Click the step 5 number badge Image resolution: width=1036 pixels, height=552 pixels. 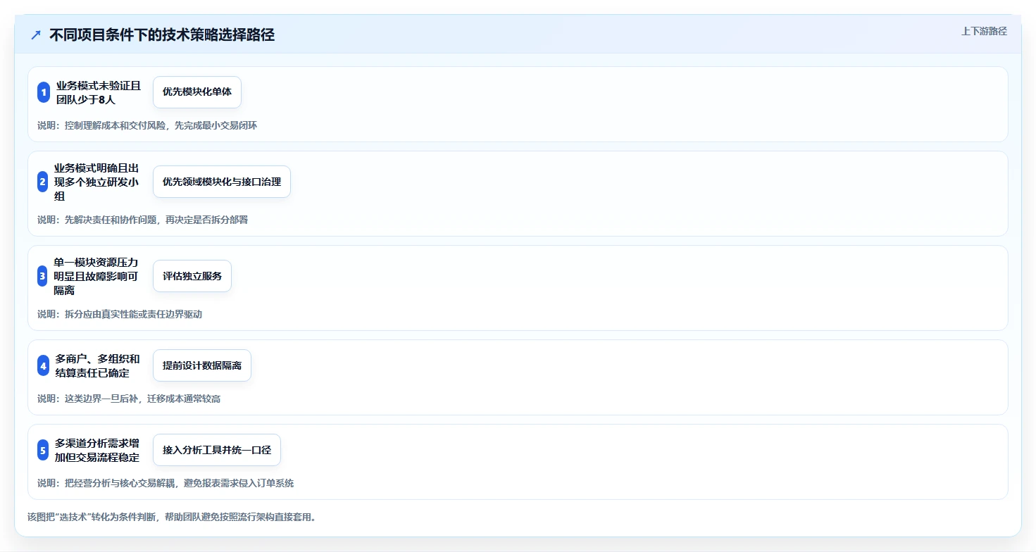click(x=43, y=450)
